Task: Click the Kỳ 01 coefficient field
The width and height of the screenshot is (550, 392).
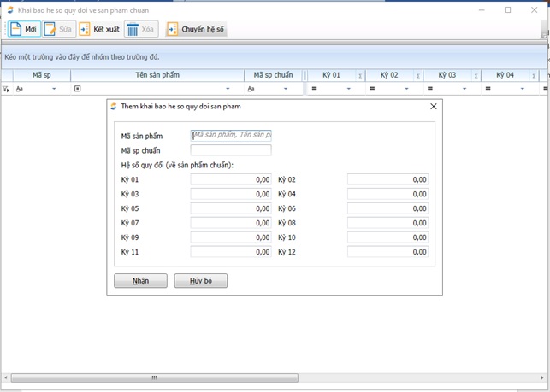Action: click(230, 180)
